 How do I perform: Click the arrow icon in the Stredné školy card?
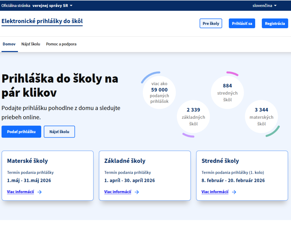(234, 192)
